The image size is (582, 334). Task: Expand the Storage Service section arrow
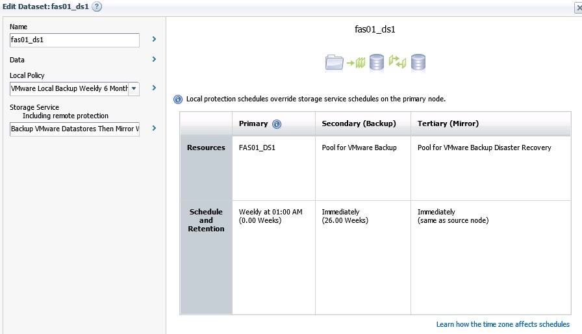click(x=154, y=128)
